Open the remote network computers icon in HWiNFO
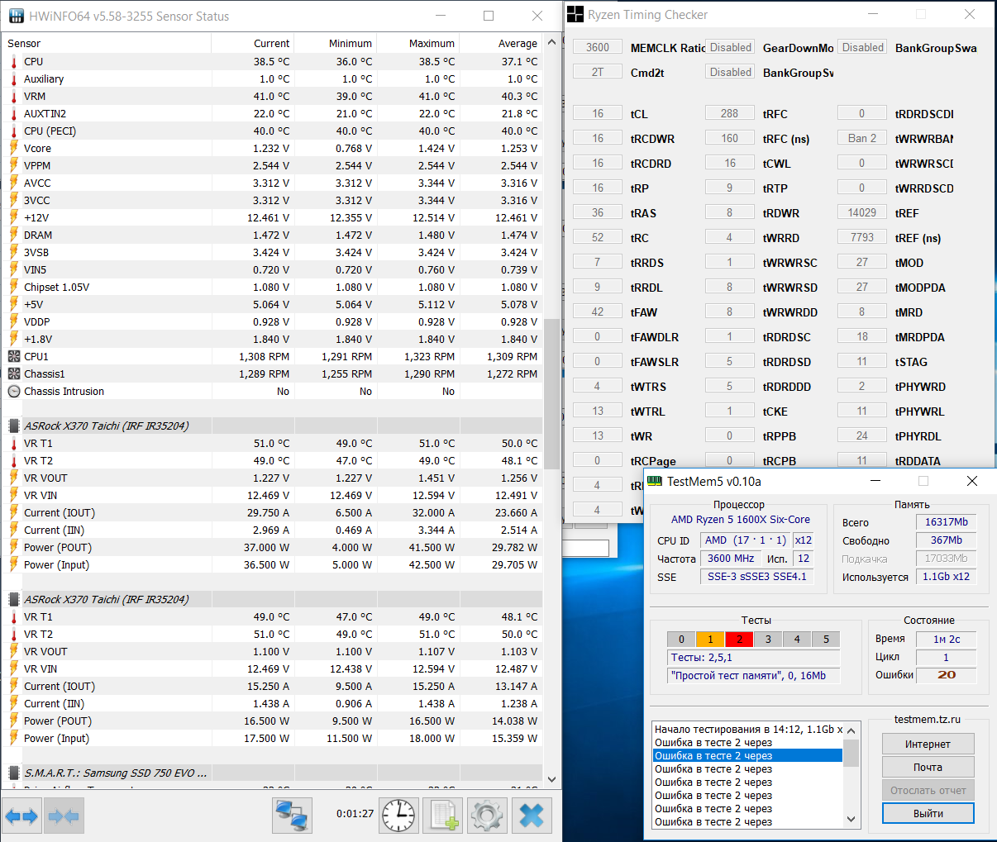Image resolution: width=997 pixels, height=842 pixels. (x=292, y=816)
